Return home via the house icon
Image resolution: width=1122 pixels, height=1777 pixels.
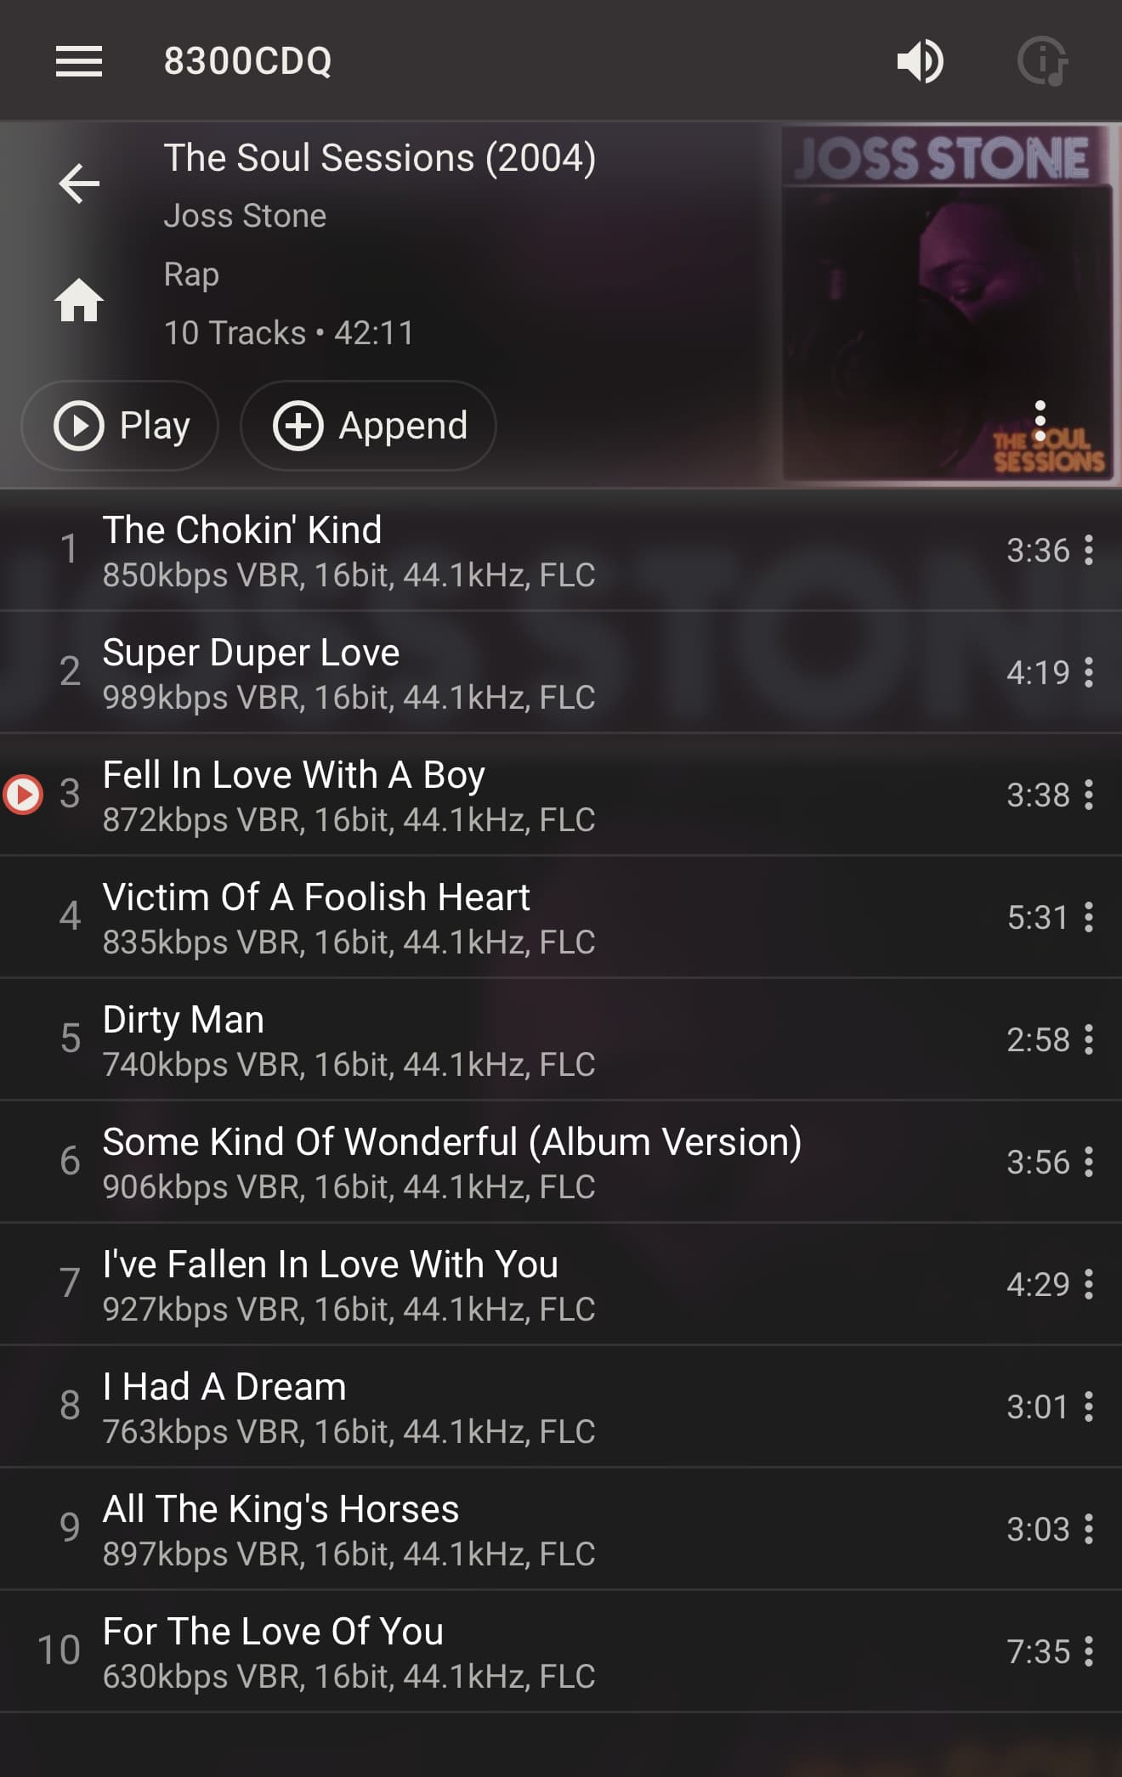(x=79, y=301)
